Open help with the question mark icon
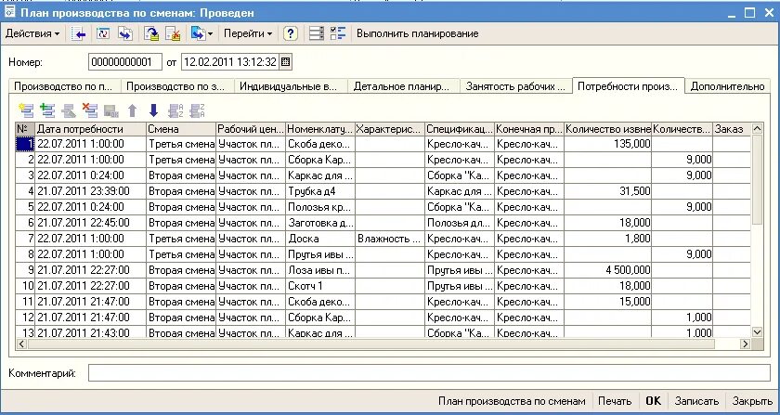780x415 pixels. tap(291, 33)
